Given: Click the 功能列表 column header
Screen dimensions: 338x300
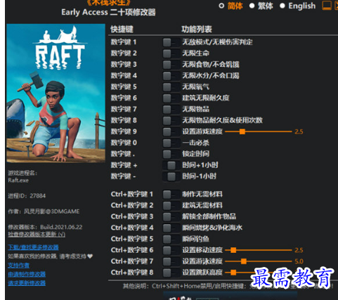Looking at the screenshot, I should tap(197, 30).
